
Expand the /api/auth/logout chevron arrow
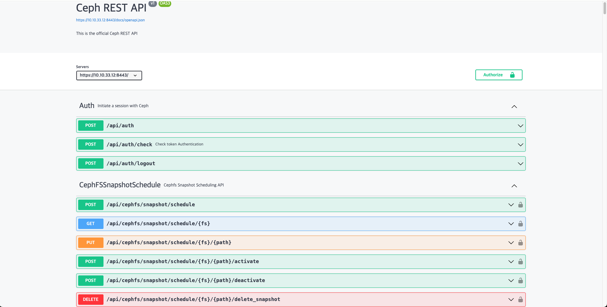(520, 164)
